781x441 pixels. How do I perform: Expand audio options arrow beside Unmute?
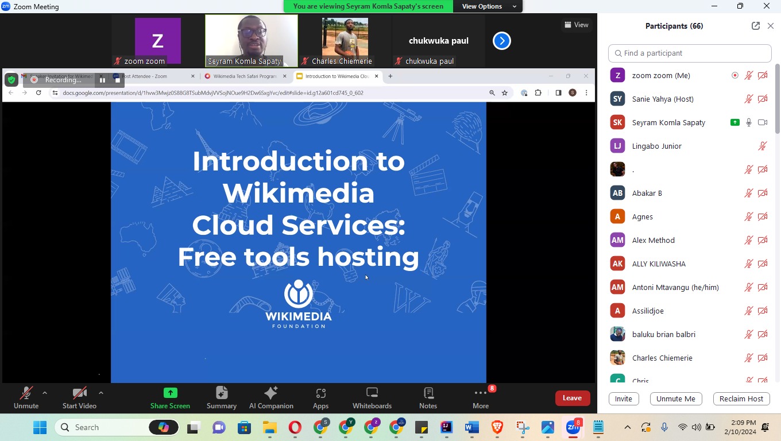click(45, 393)
